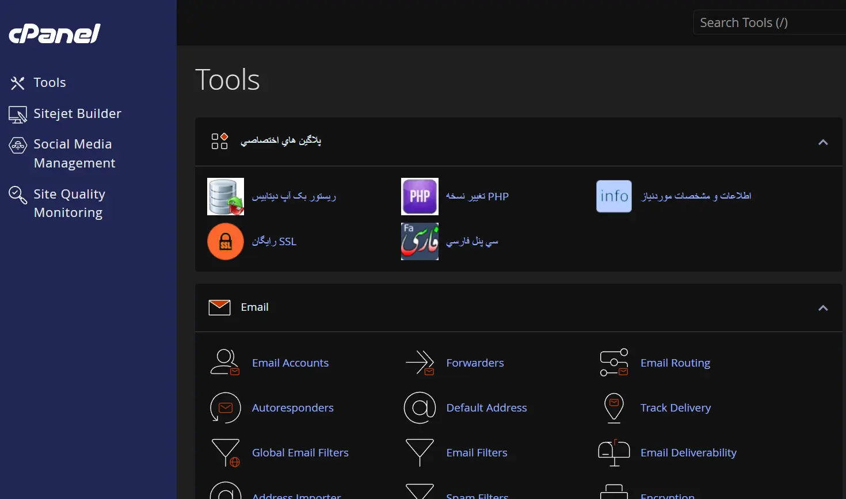Click the Email Deliverability mailbox icon
This screenshot has width=846, height=499.
click(x=614, y=452)
